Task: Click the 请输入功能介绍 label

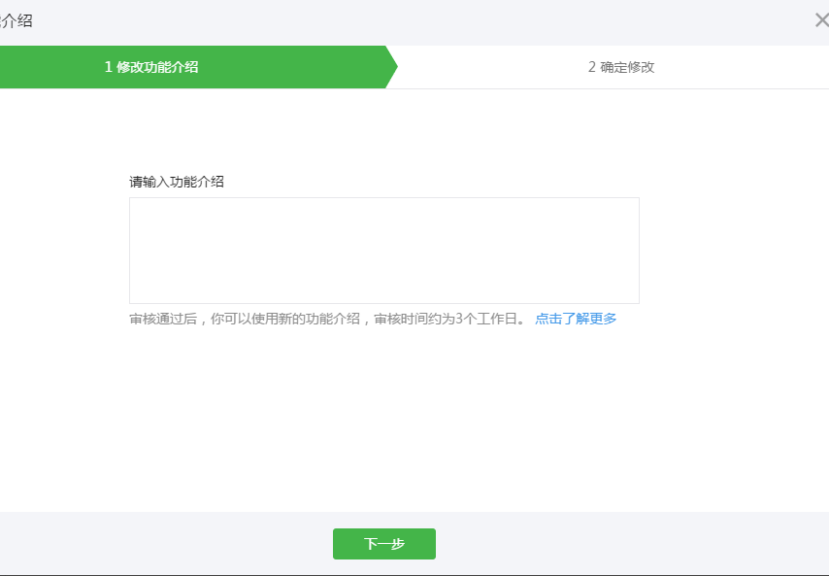Action: tap(177, 183)
